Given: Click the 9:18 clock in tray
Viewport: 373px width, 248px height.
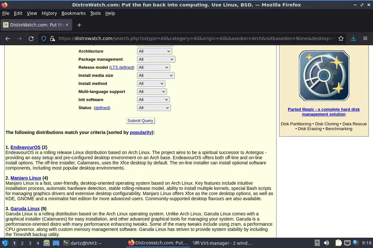Looking at the screenshot, I should (367, 243).
